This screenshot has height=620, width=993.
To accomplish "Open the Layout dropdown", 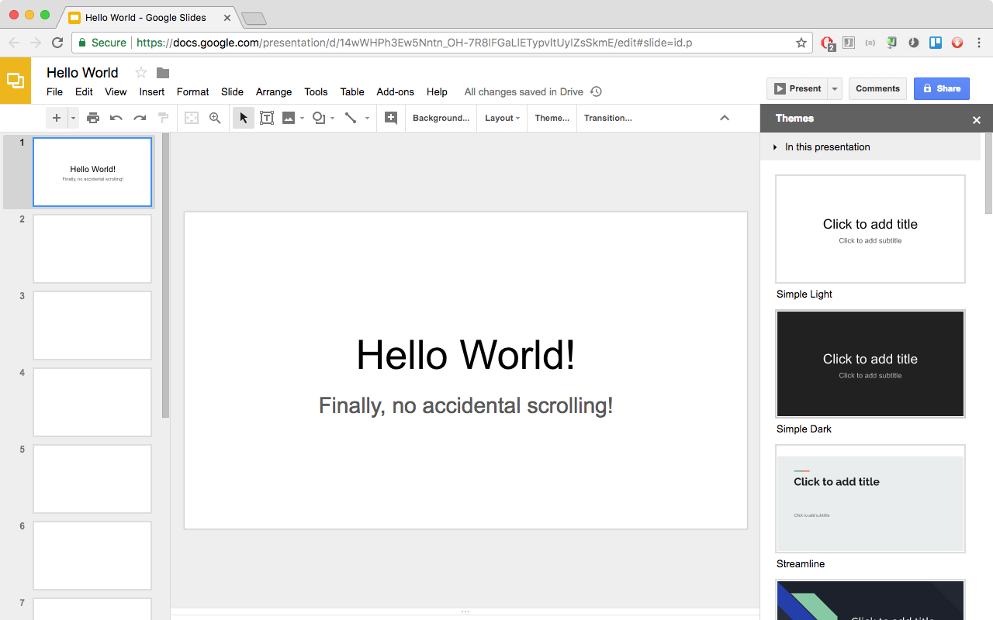I will tap(501, 118).
